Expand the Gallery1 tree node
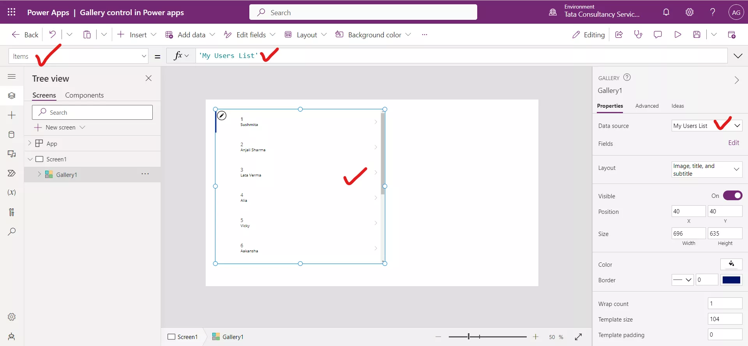 point(39,174)
